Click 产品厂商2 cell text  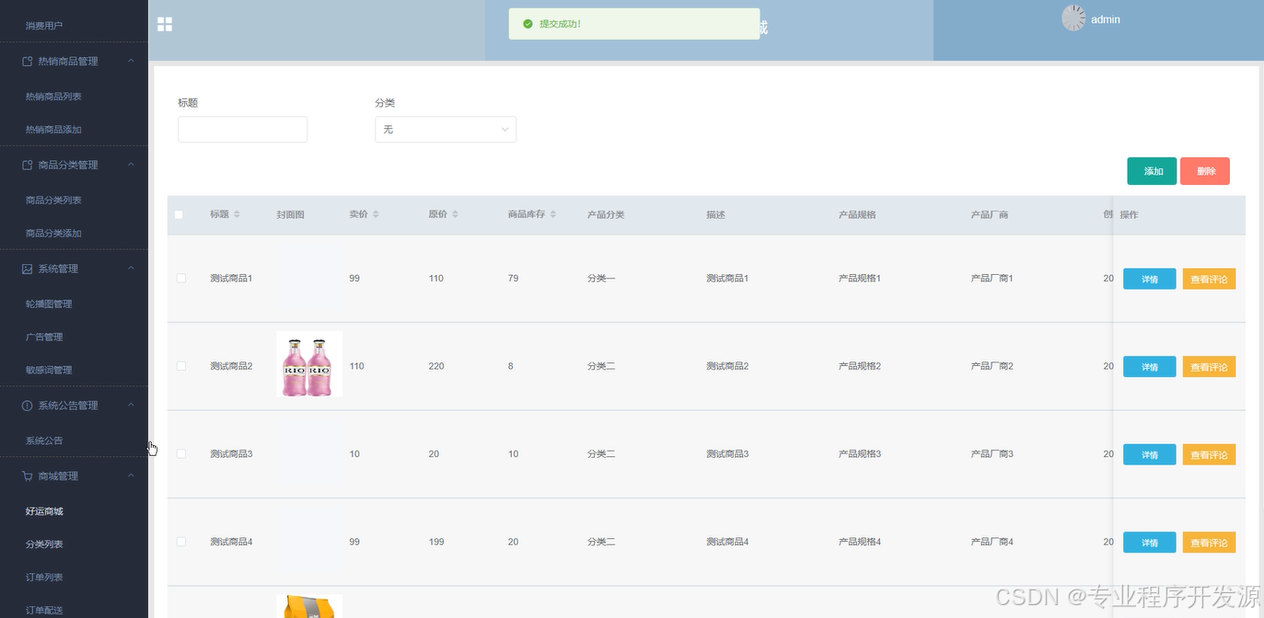point(991,366)
